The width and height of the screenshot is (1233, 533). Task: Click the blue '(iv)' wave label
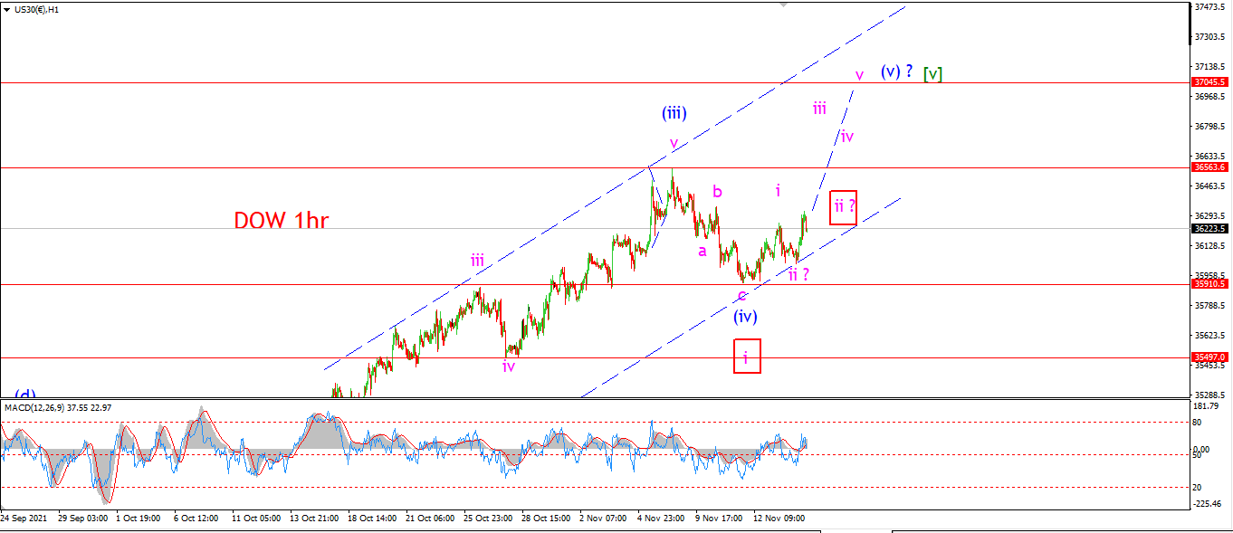coord(745,317)
